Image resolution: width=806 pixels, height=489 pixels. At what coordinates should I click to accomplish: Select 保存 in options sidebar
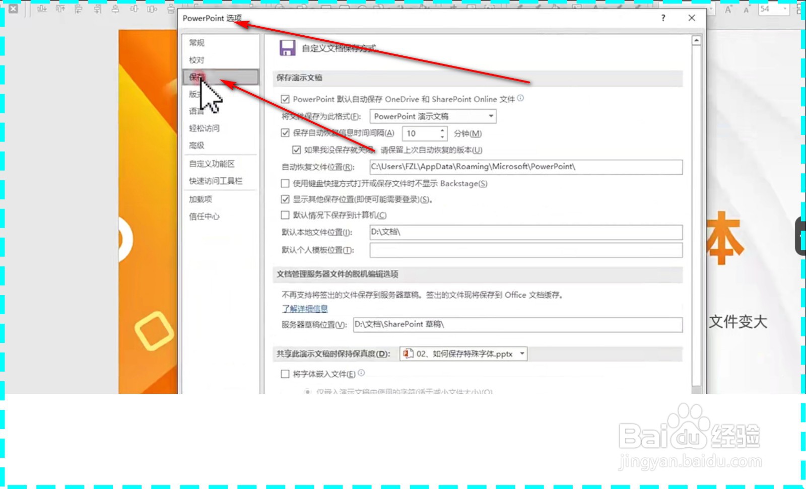[x=221, y=77]
